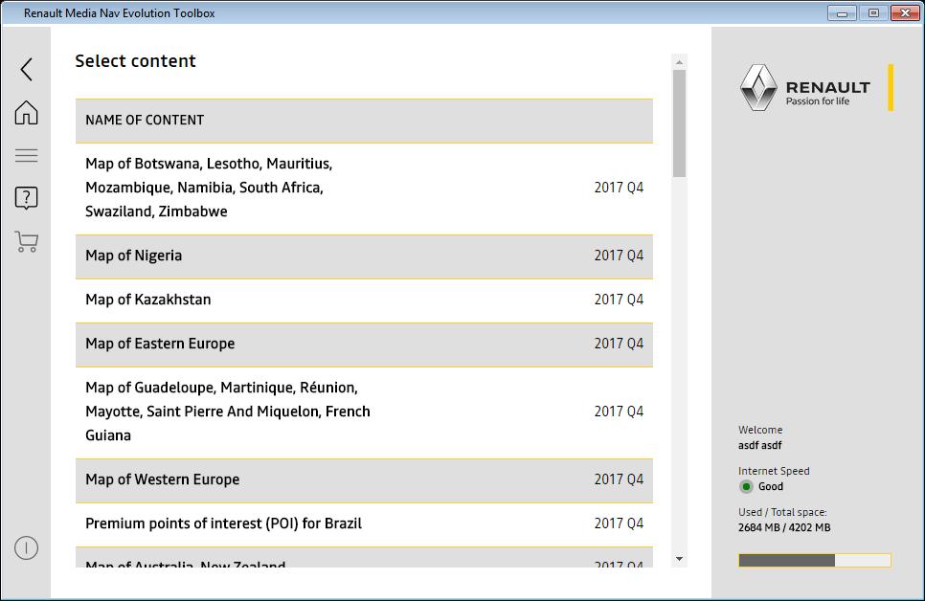Click the vertical scrollbar thumb

[679, 123]
